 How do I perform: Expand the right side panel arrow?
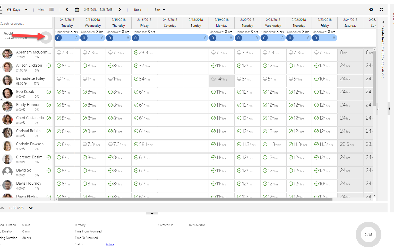[389, 109]
